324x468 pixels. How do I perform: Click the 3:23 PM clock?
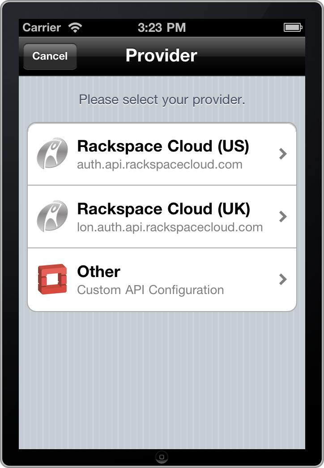tap(162, 28)
